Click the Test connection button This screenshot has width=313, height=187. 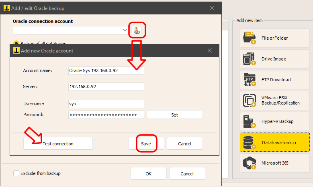[58, 143]
